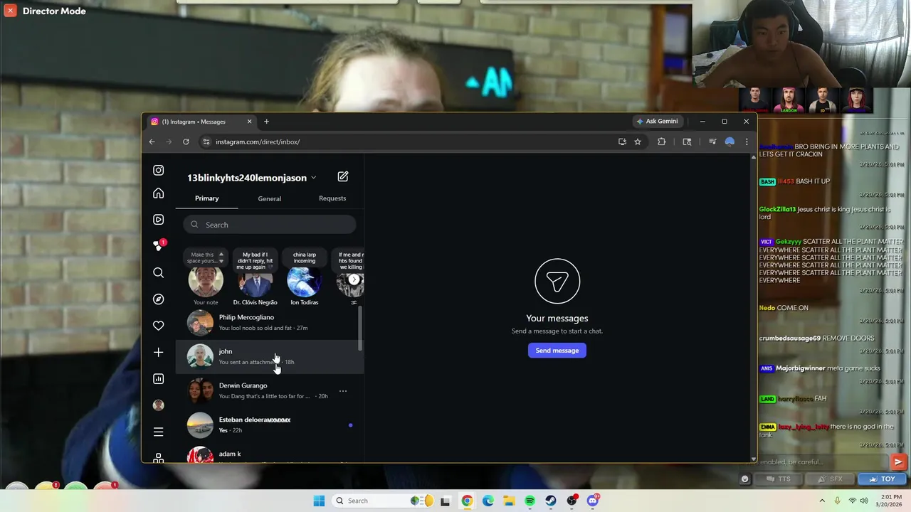Viewport: 911px width, 512px height.
Task: Show next notes with the arrow button
Action: 354,279
